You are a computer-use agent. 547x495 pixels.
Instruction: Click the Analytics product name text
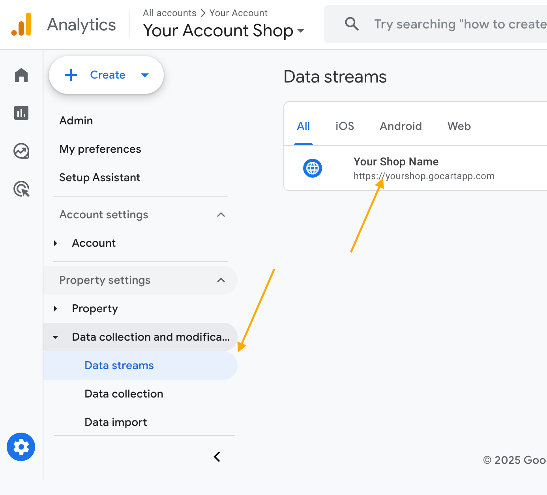click(x=81, y=24)
